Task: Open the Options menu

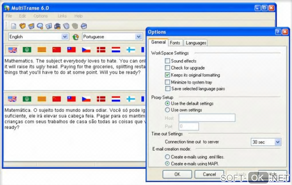Action: 41,16
